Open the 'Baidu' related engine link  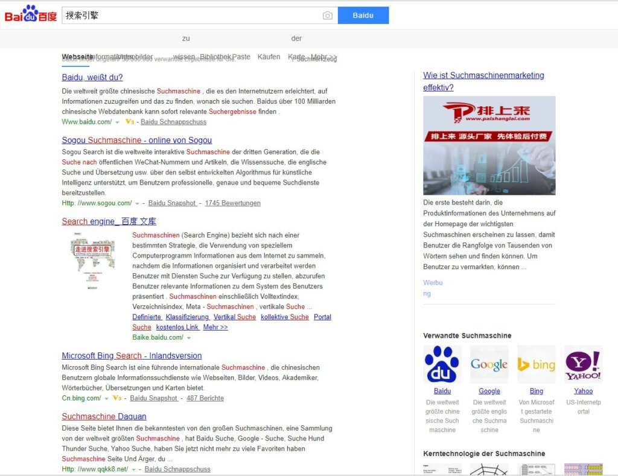(x=442, y=391)
